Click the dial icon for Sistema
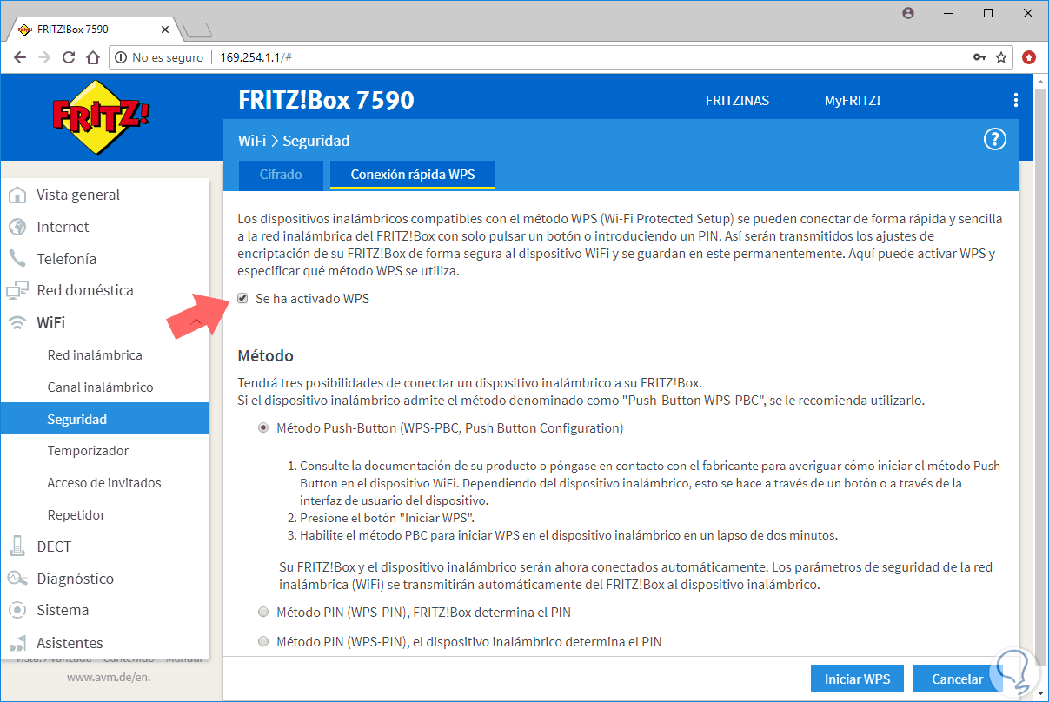 tap(17, 610)
